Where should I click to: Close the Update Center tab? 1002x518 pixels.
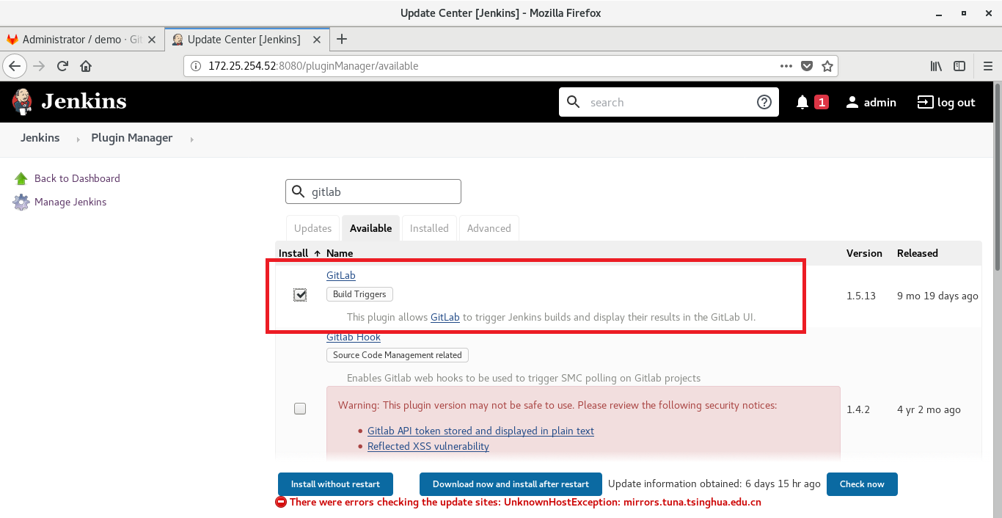[x=315, y=40]
